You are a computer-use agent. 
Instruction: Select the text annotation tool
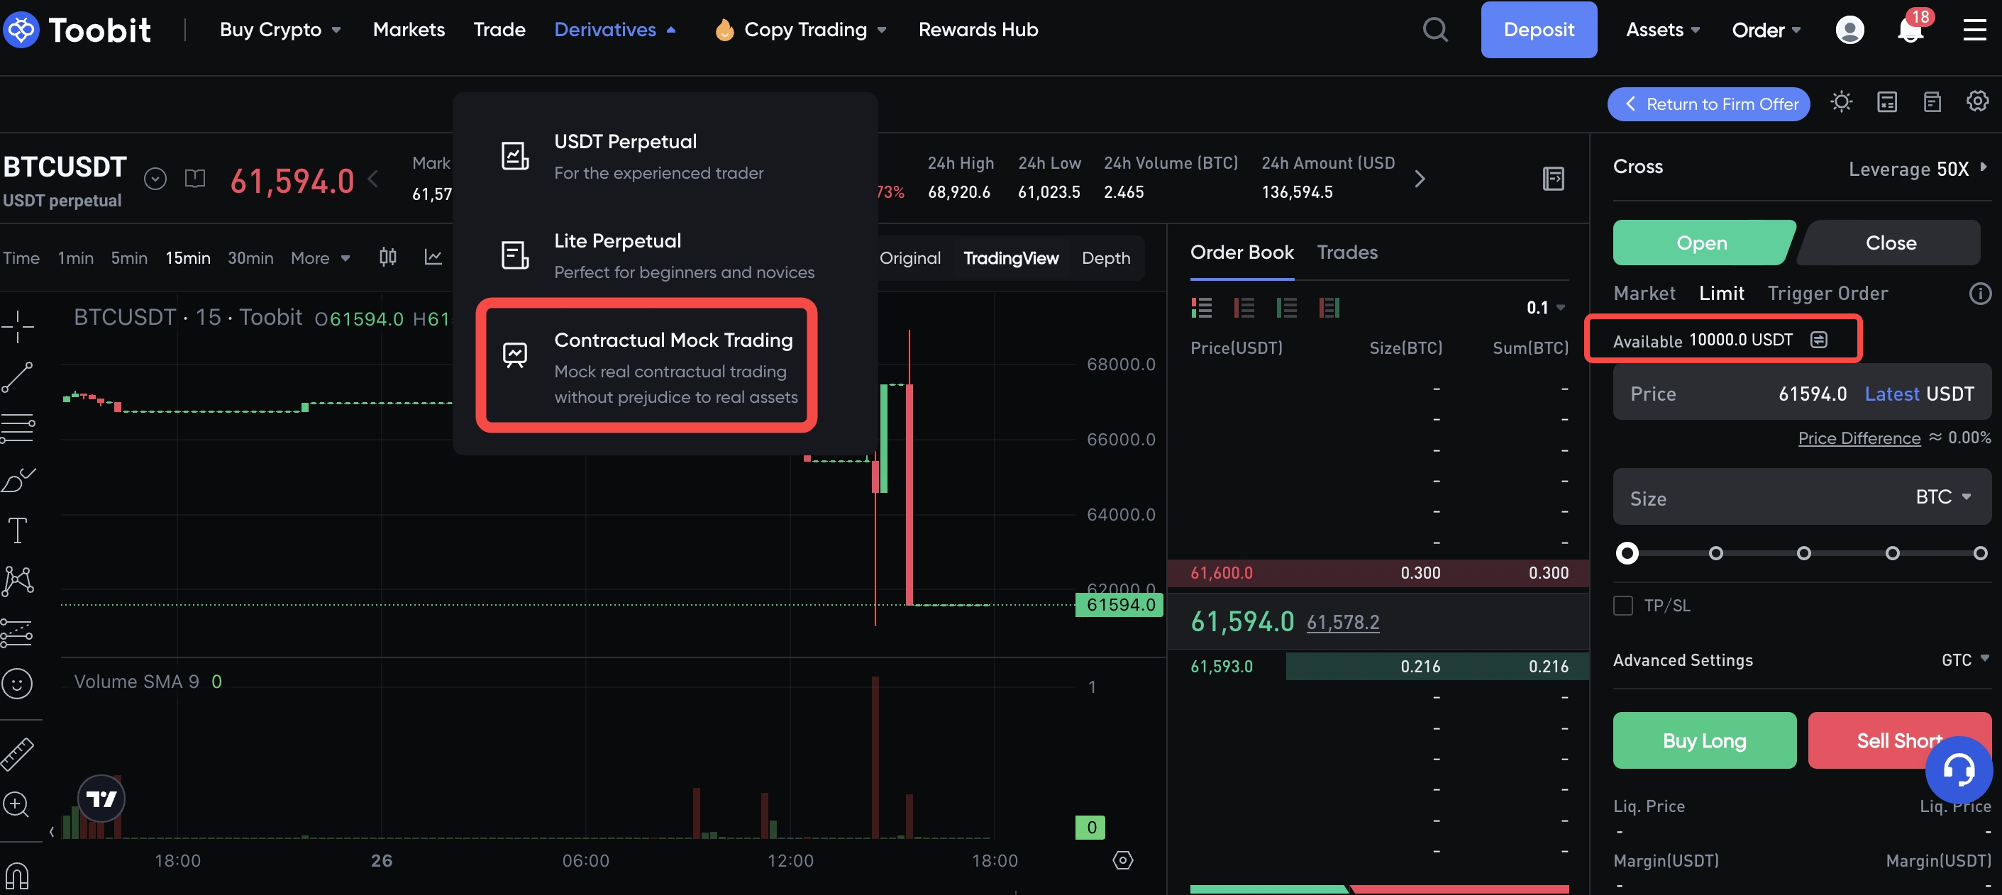(17, 530)
